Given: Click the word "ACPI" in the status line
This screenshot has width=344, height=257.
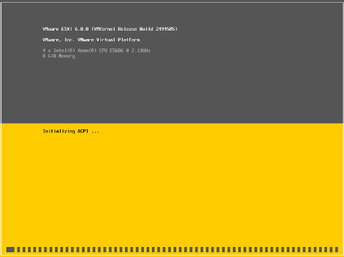Looking at the screenshot, I should (x=83, y=131).
